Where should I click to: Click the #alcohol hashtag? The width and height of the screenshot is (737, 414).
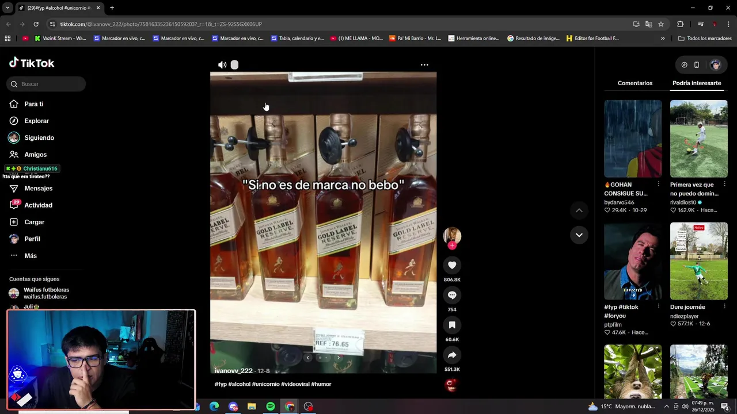239,384
